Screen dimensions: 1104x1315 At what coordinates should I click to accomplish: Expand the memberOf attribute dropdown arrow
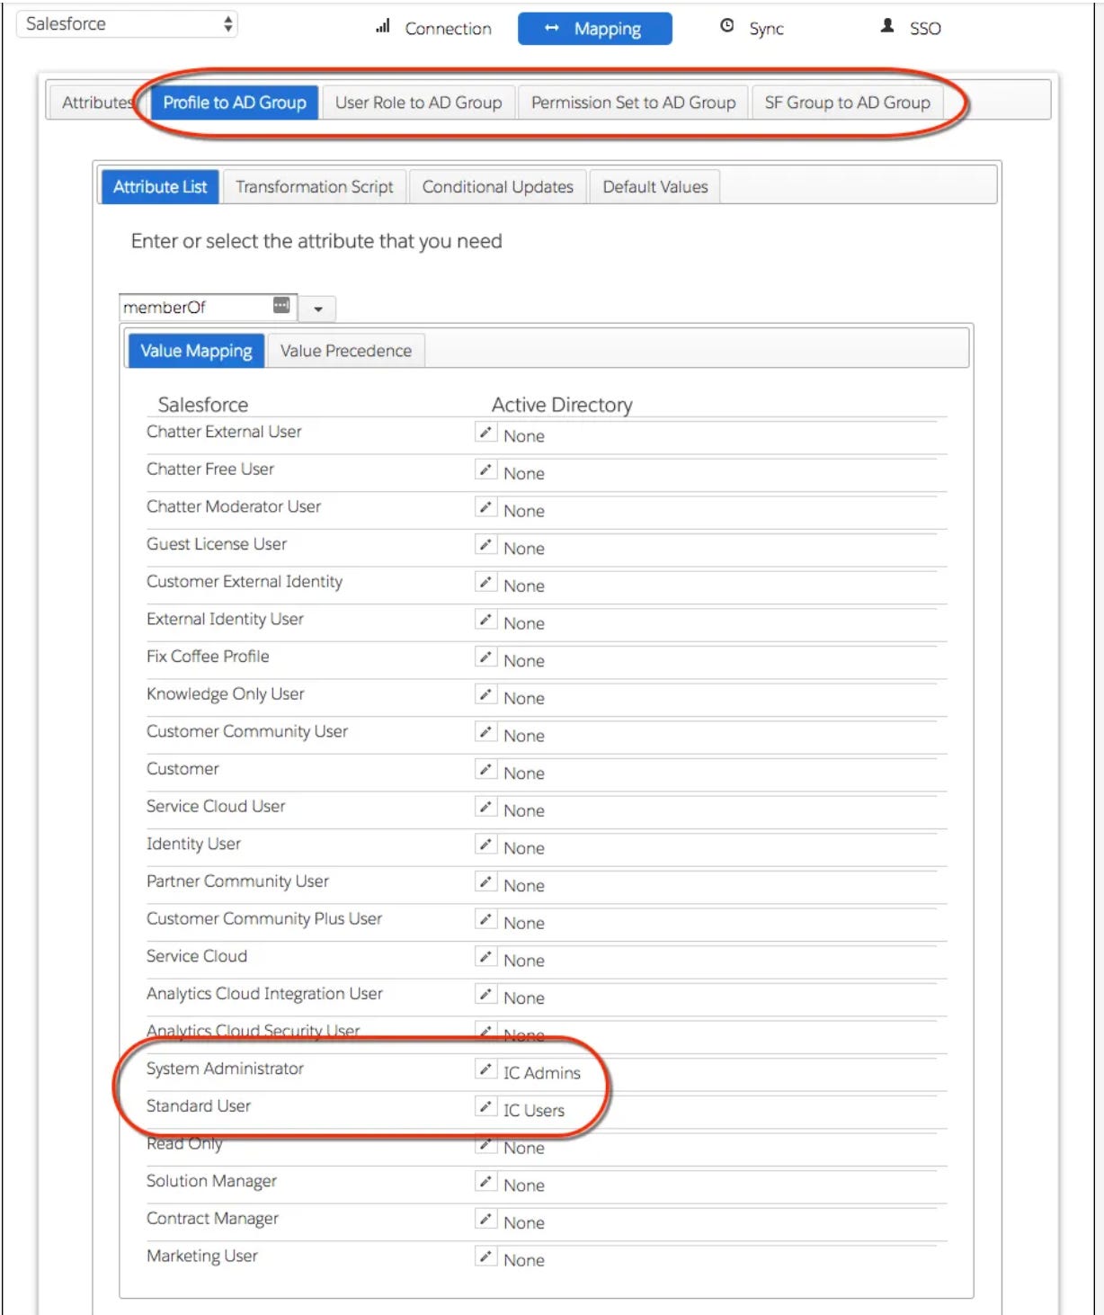317,309
